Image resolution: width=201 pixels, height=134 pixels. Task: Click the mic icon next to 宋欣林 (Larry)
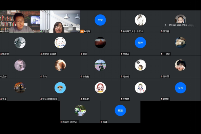pyautogui.click(x=61, y=122)
